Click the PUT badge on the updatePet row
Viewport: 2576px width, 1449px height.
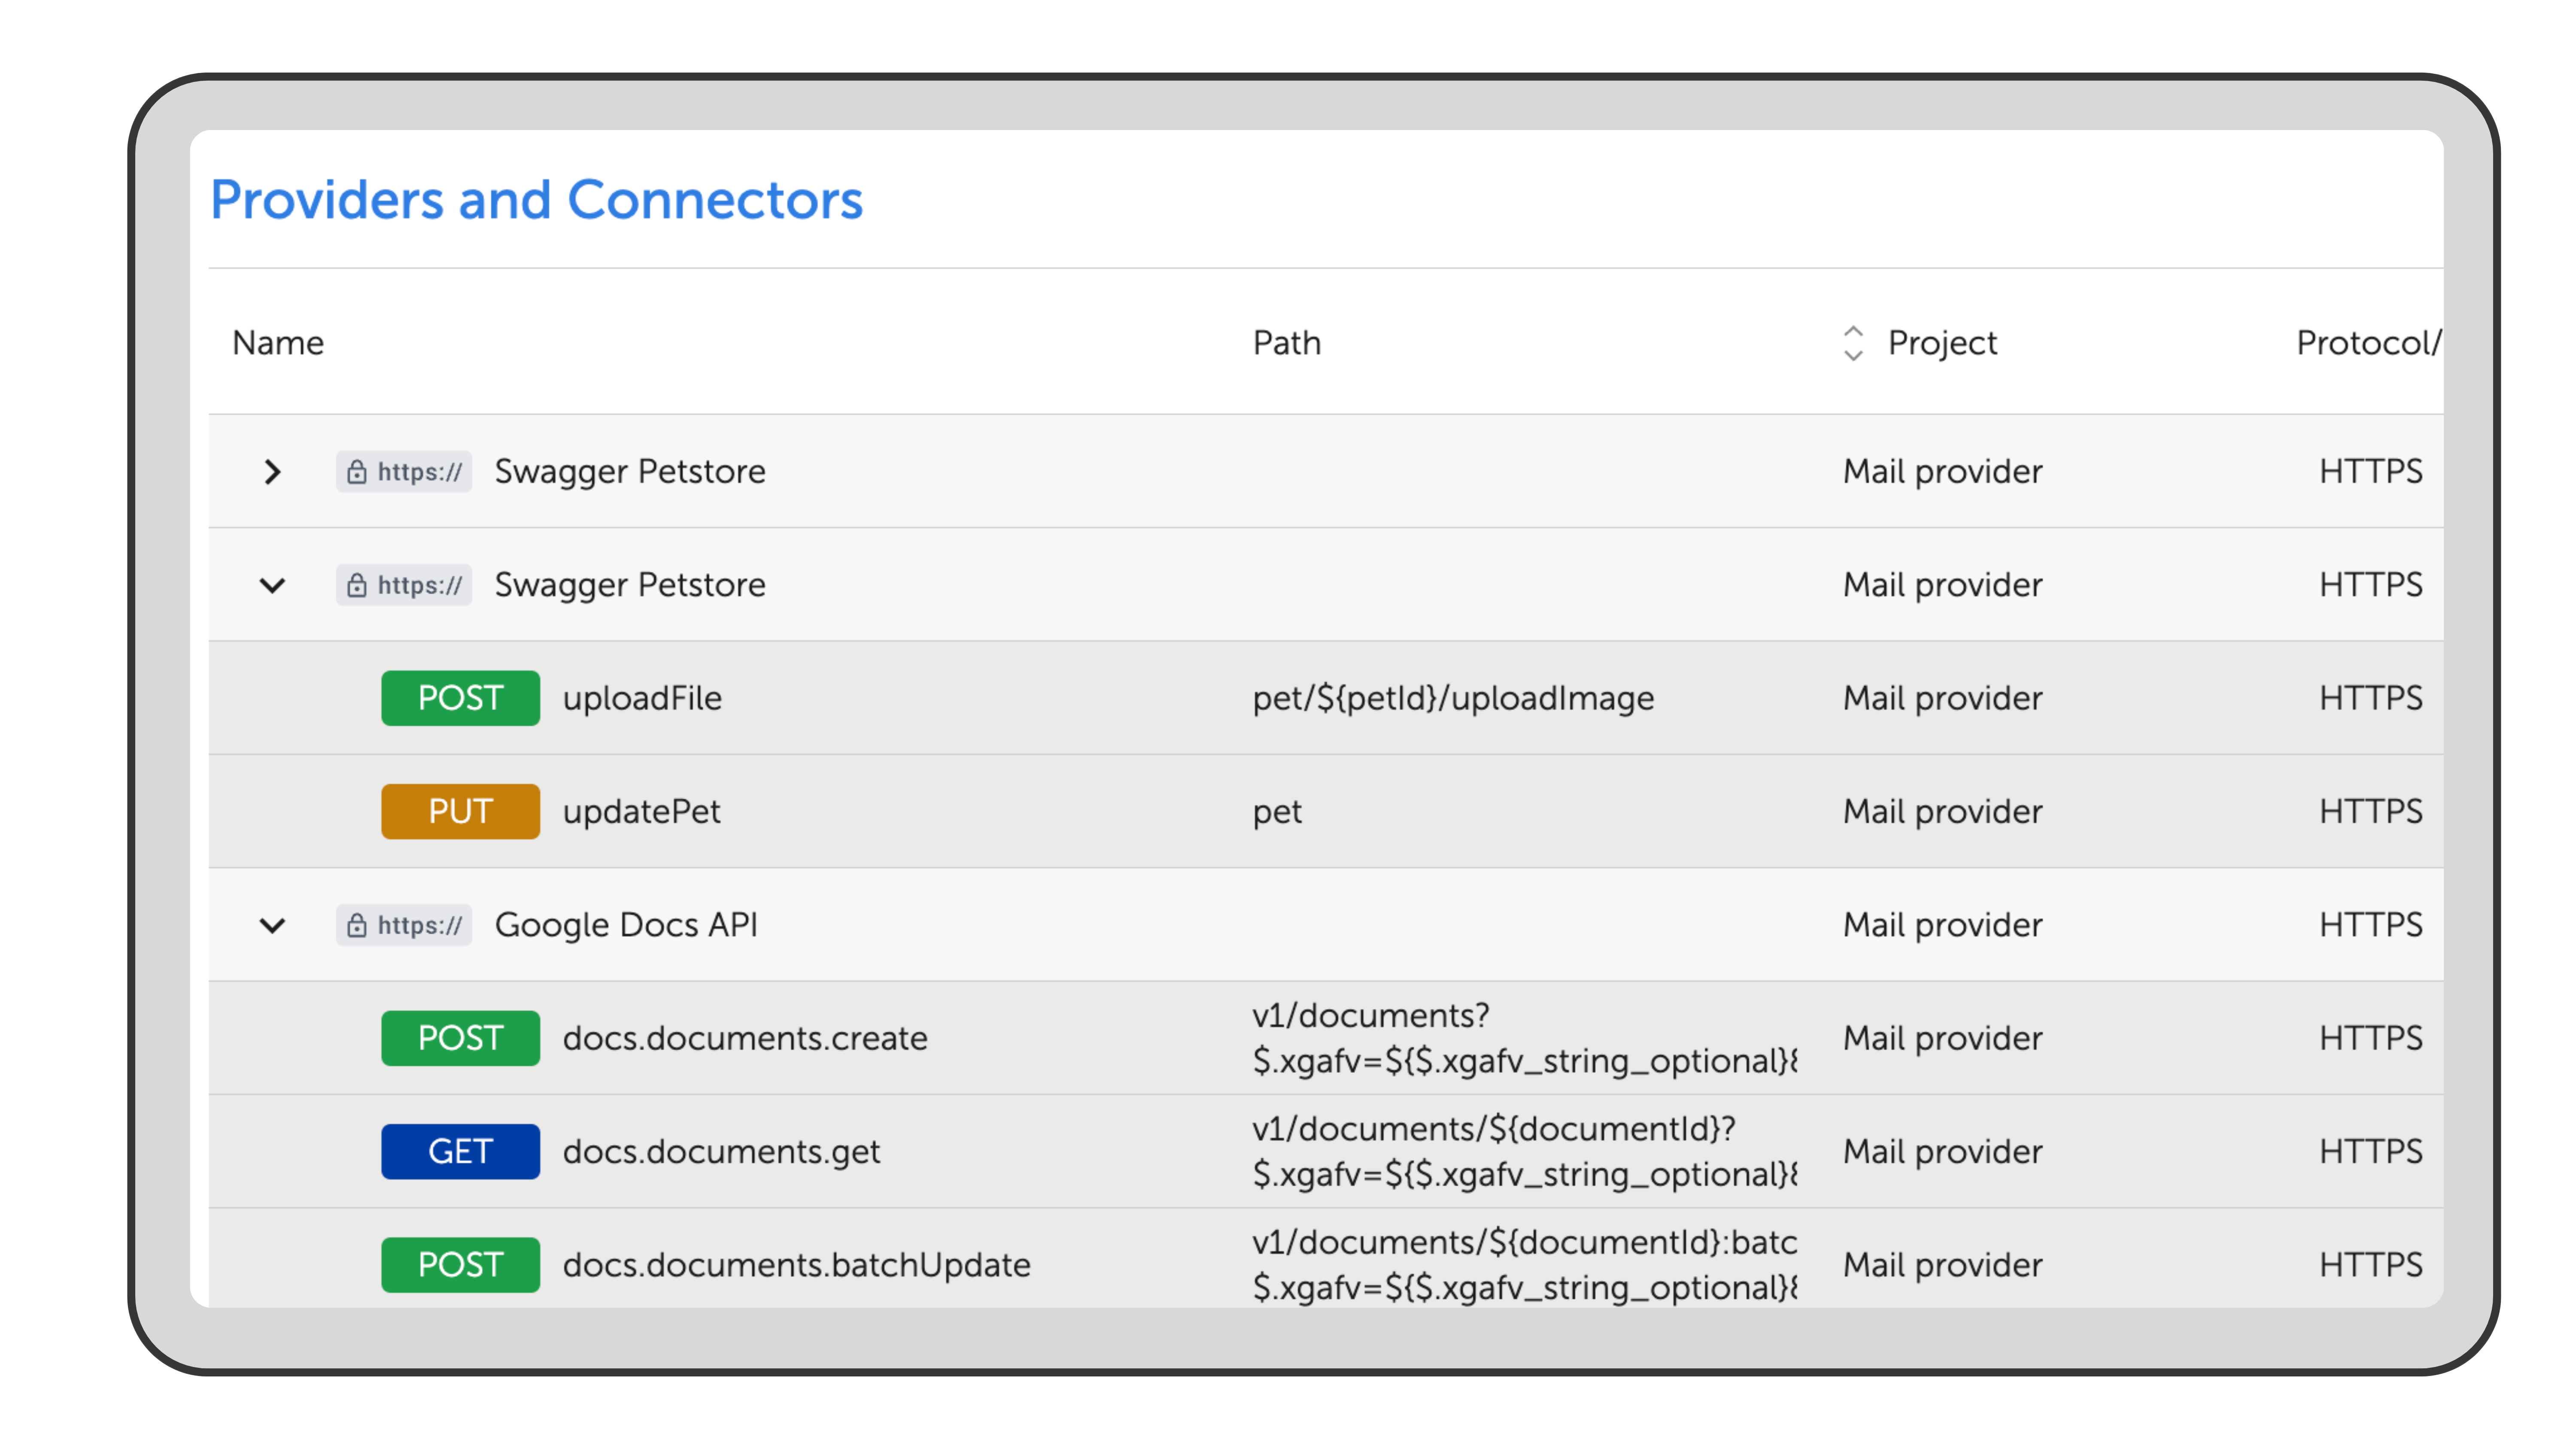click(x=460, y=811)
